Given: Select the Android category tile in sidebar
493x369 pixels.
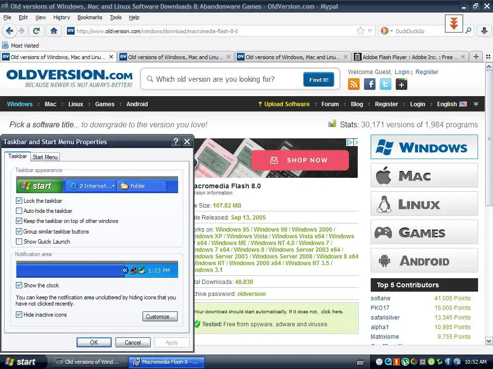Looking at the screenshot, I should pos(424,260).
